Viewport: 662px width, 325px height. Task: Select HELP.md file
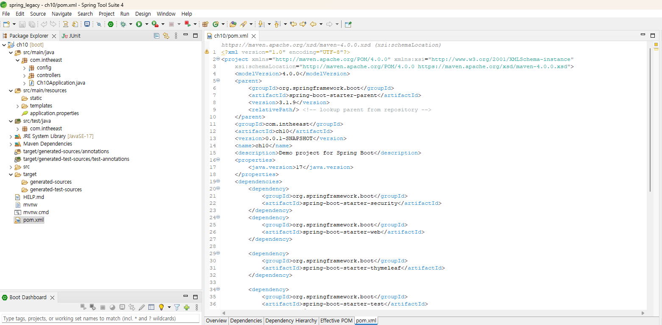coord(33,197)
